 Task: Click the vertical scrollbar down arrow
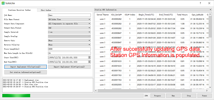click(210, 87)
